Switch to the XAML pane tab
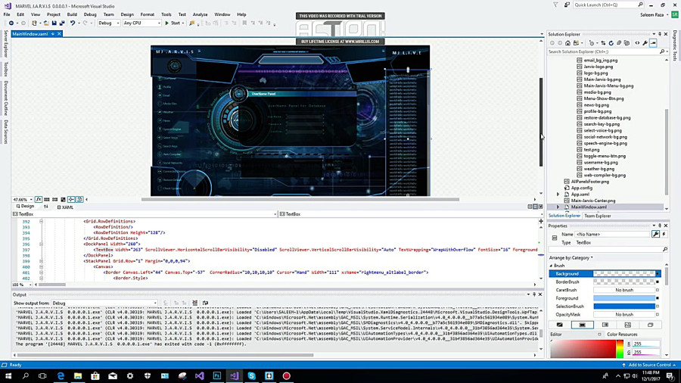 point(66,207)
